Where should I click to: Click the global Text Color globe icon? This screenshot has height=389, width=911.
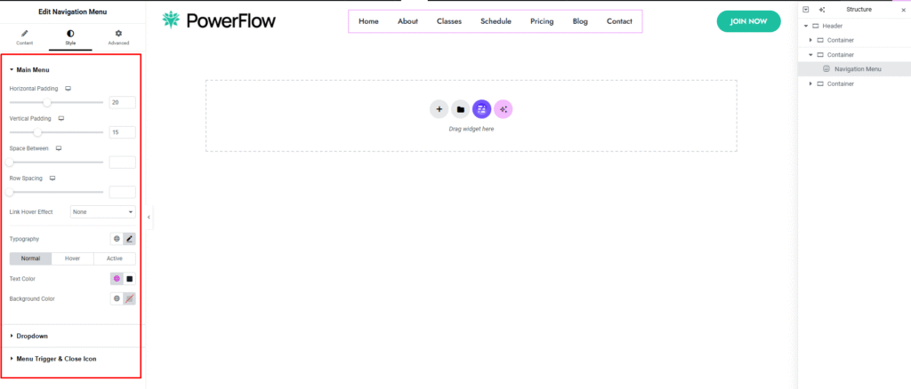tap(116, 278)
